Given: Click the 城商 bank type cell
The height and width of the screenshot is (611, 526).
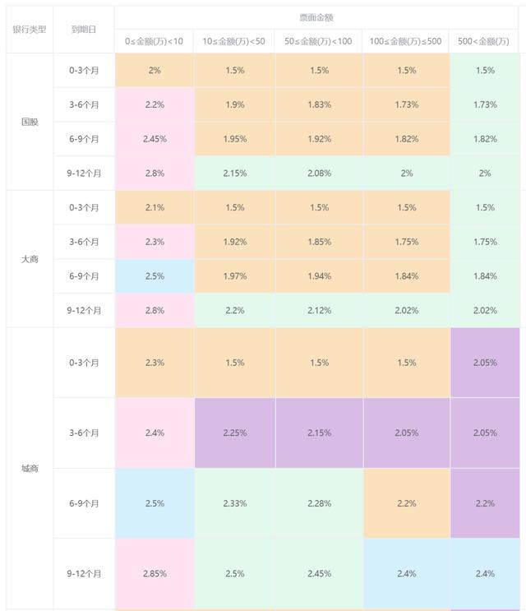Looking at the screenshot, I should pyautogui.click(x=29, y=469).
